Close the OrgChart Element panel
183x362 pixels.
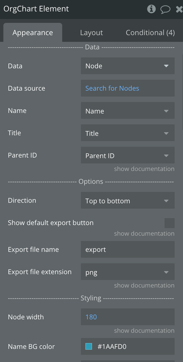pyautogui.click(x=179, y=9)
